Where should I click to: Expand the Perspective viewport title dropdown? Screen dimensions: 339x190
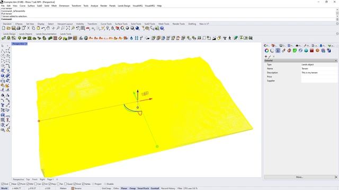(x=26, y=44)
